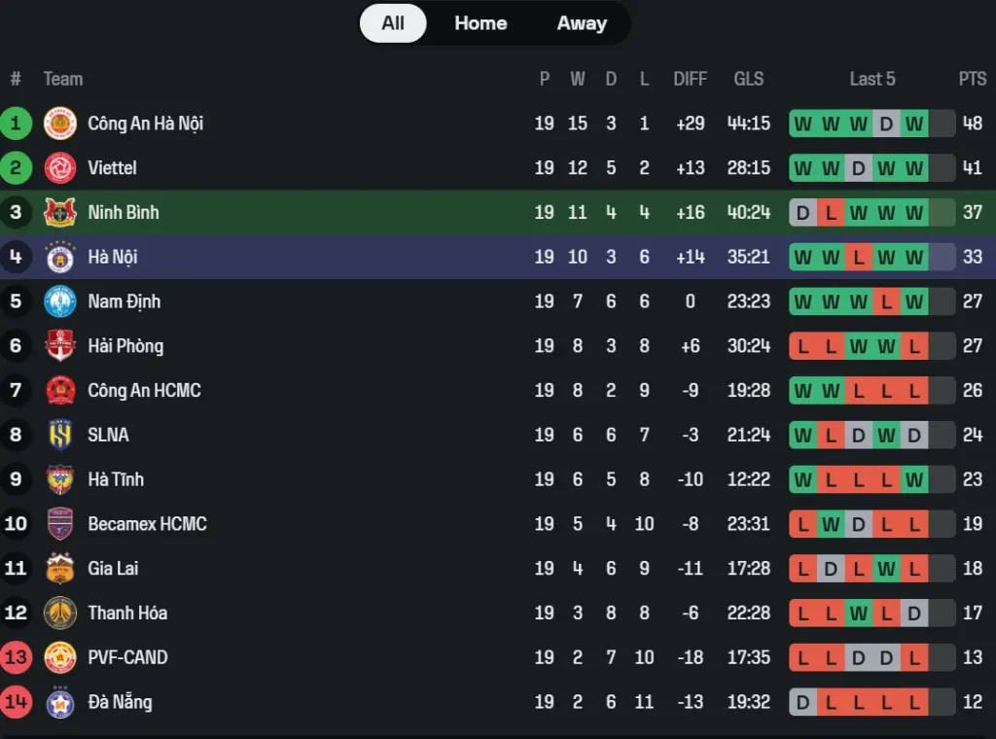The width and height of the screenshot is (996, 739).
Task: Click the DIFF column header
Action: point(690,79)
